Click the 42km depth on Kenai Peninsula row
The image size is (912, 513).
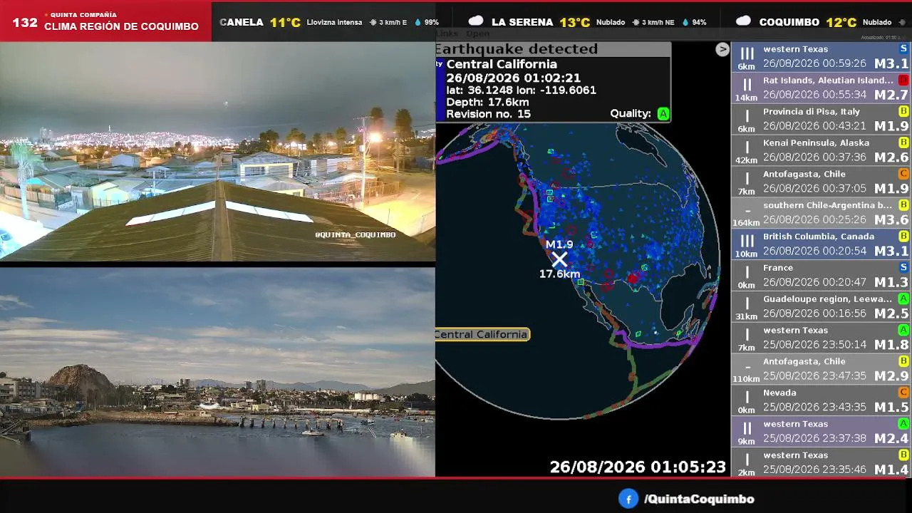pos(746,160)
